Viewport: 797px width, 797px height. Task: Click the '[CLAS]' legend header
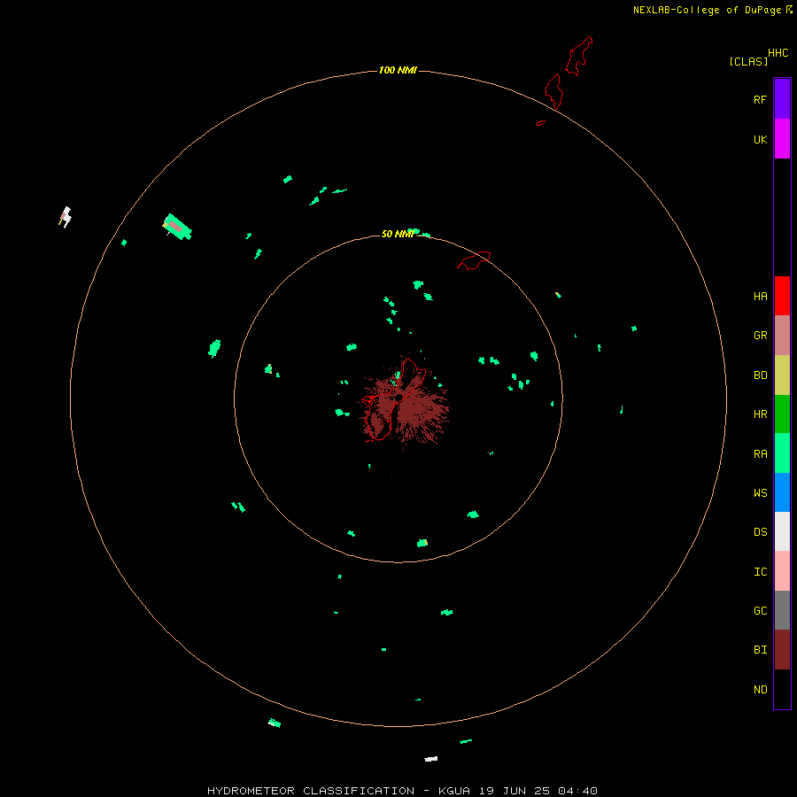pyautogui.click(x=748, y=61)
